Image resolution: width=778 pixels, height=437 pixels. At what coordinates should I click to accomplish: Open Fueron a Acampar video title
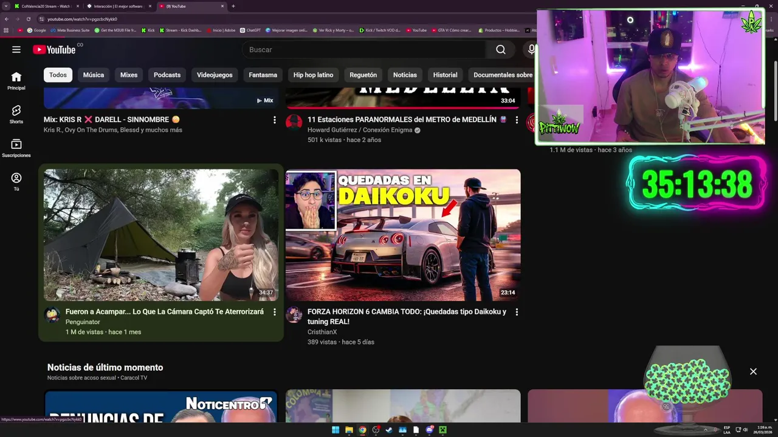point(165,311)
